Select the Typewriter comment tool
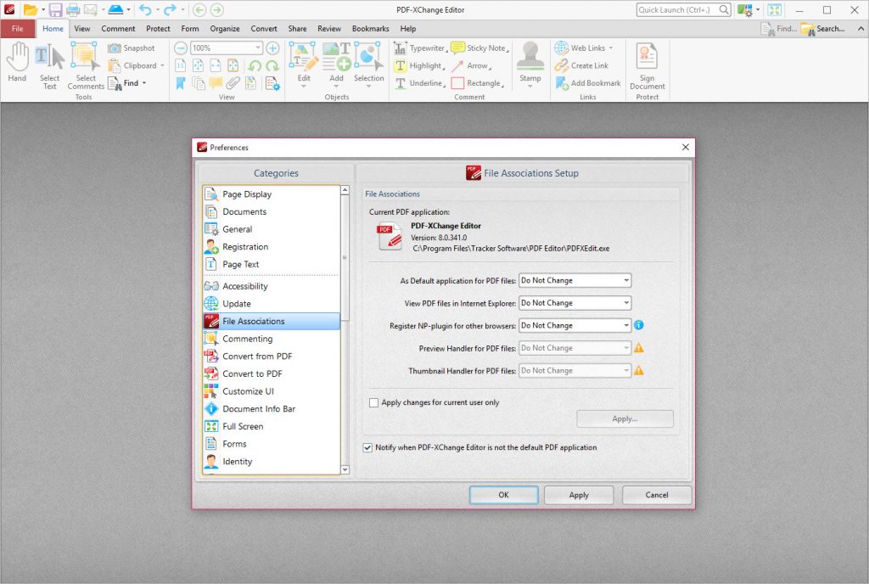The height and width of the screenshot is (584, 869). [x=420, y=48]
